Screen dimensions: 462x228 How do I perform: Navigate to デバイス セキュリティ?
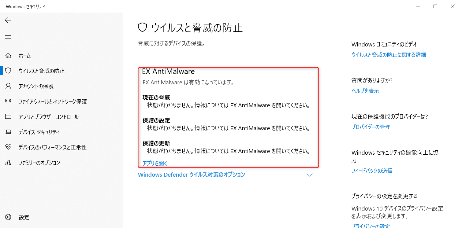(x=61, y=132)
